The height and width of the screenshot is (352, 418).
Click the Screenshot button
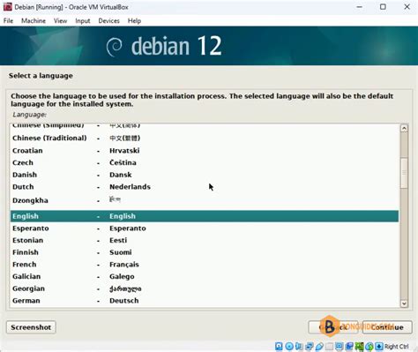[31, 327]
